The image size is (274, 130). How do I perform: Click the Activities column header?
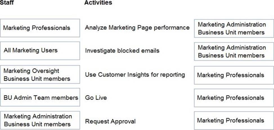coord(98,3)
